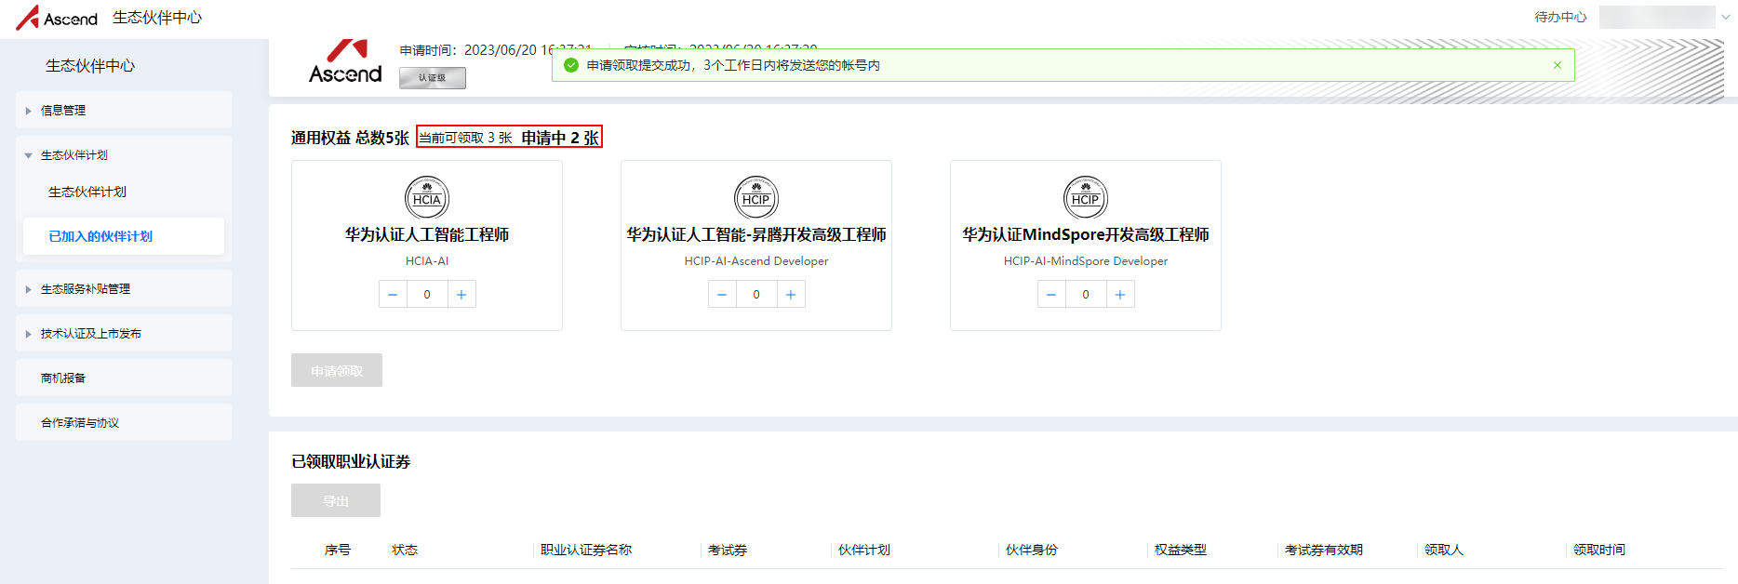Expand the 生态服务补贴管理 sidebar menu

(124, 288)
